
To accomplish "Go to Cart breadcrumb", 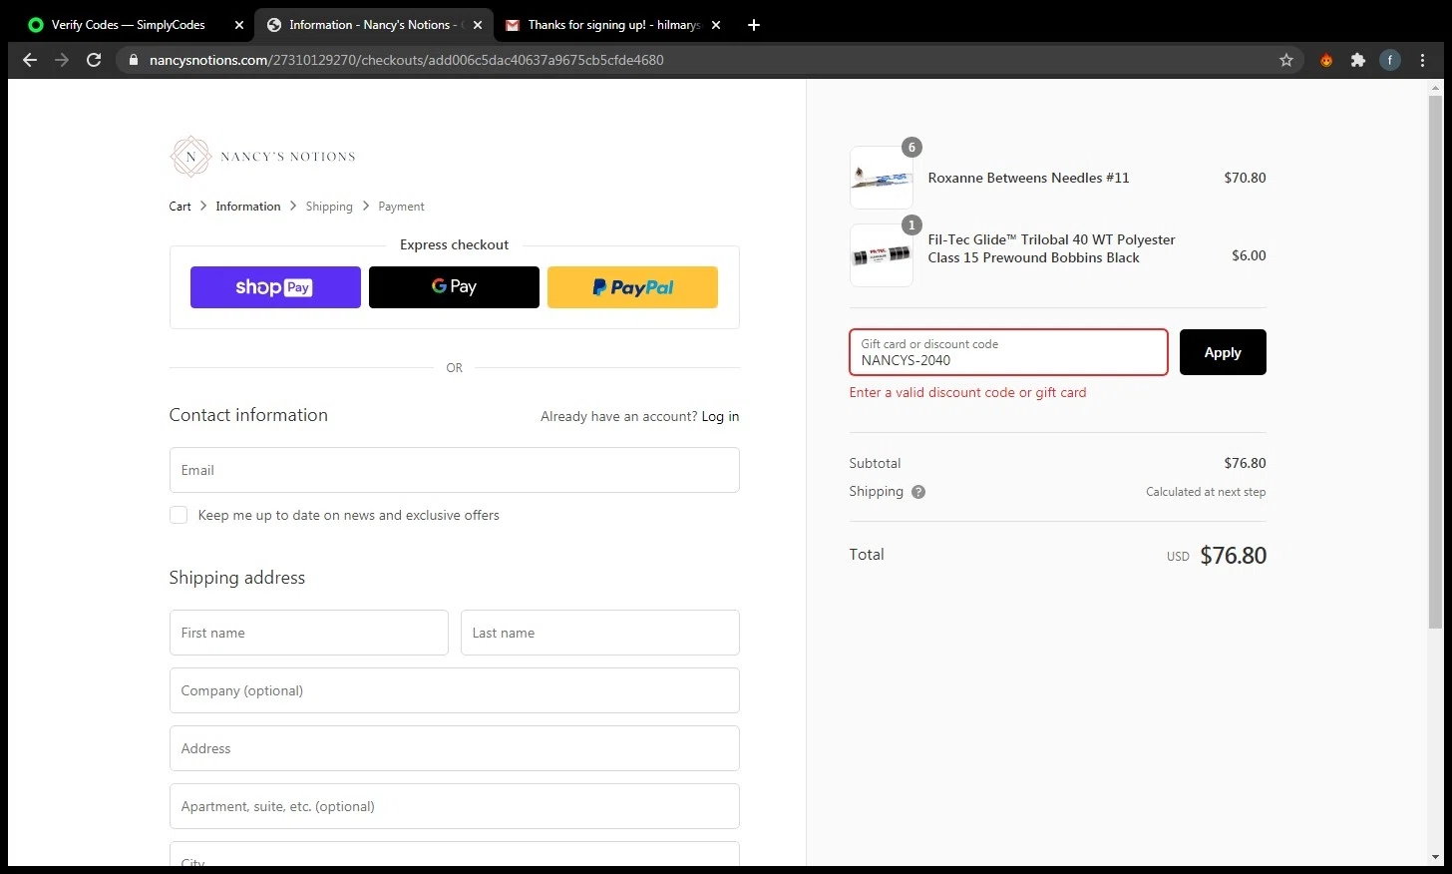I will (180, 207).
